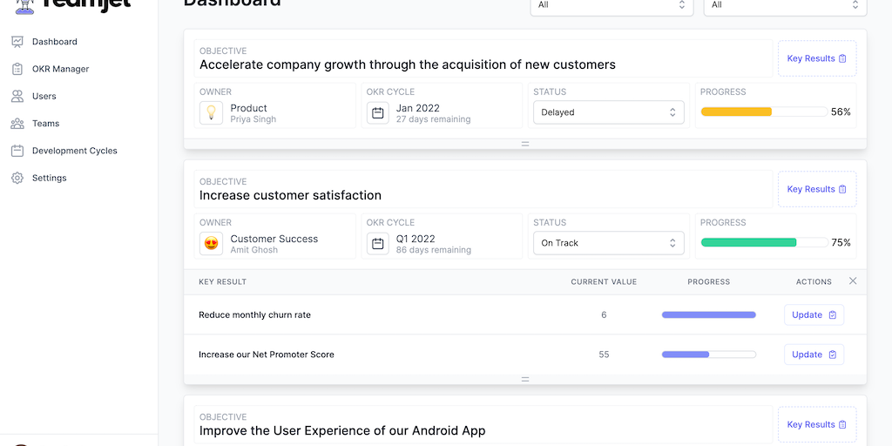The image size is (892, 446).
Task: Click the Dashboard chart icon in sidebar
Action: [17, 42]
